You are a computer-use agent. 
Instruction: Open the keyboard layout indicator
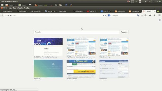(140, 2)
